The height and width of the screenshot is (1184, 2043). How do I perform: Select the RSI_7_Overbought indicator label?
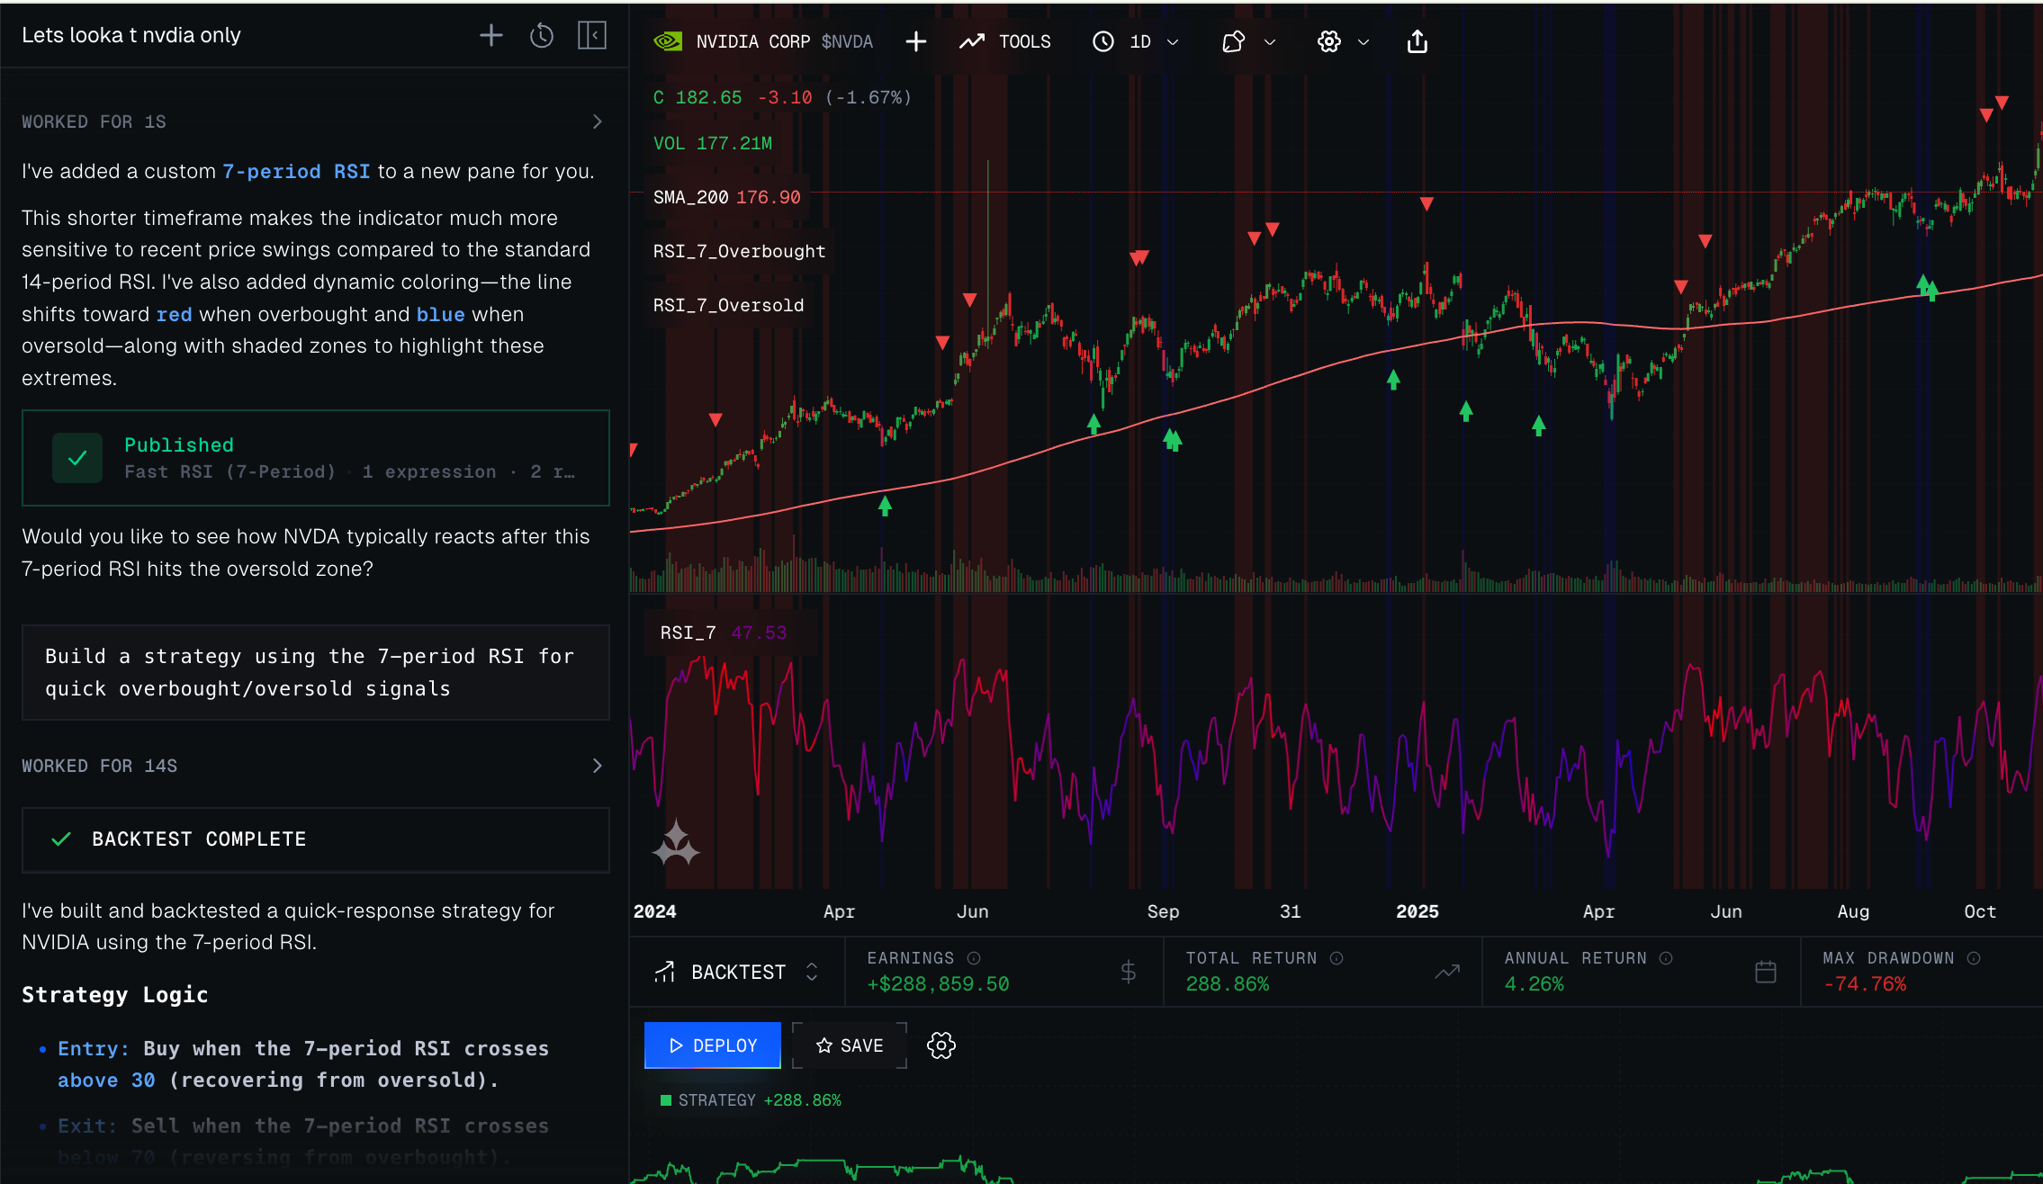(739, 251)
